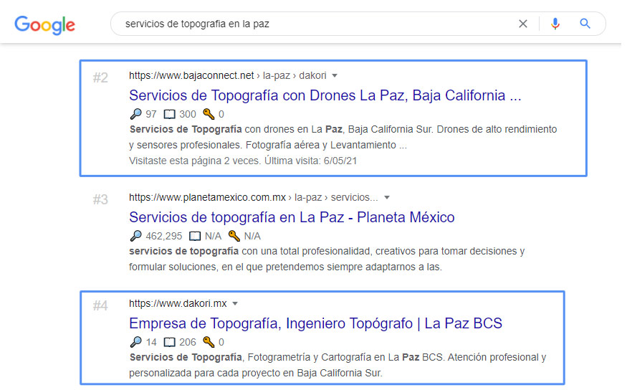627x390 pixels.
Task: Click the https://www.bajaconnect.net breadcrumb URL
Action: click(191, 75)
